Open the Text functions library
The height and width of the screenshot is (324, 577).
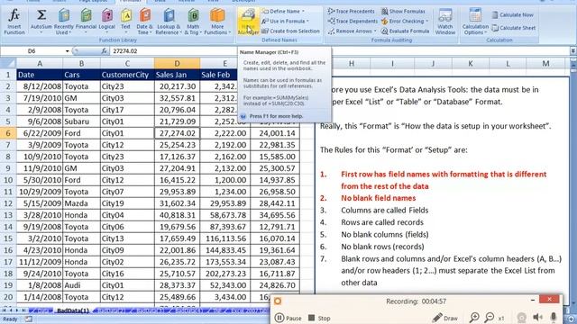(x=126, y=22)
